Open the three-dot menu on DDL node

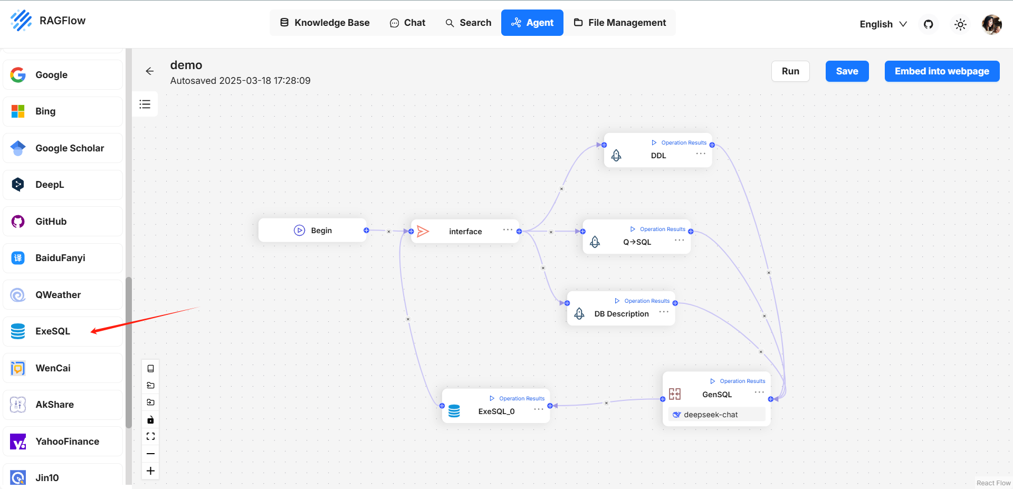pyautogui.click(x=701, y=154)
